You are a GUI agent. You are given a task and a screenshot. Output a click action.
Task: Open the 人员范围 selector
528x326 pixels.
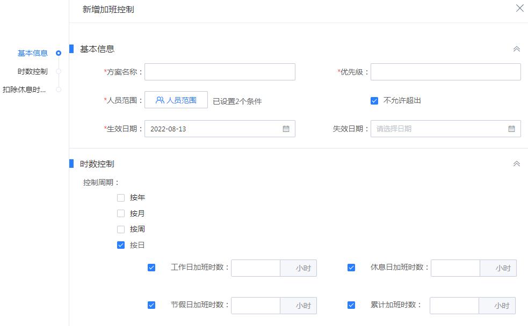[x=176, y=99]
